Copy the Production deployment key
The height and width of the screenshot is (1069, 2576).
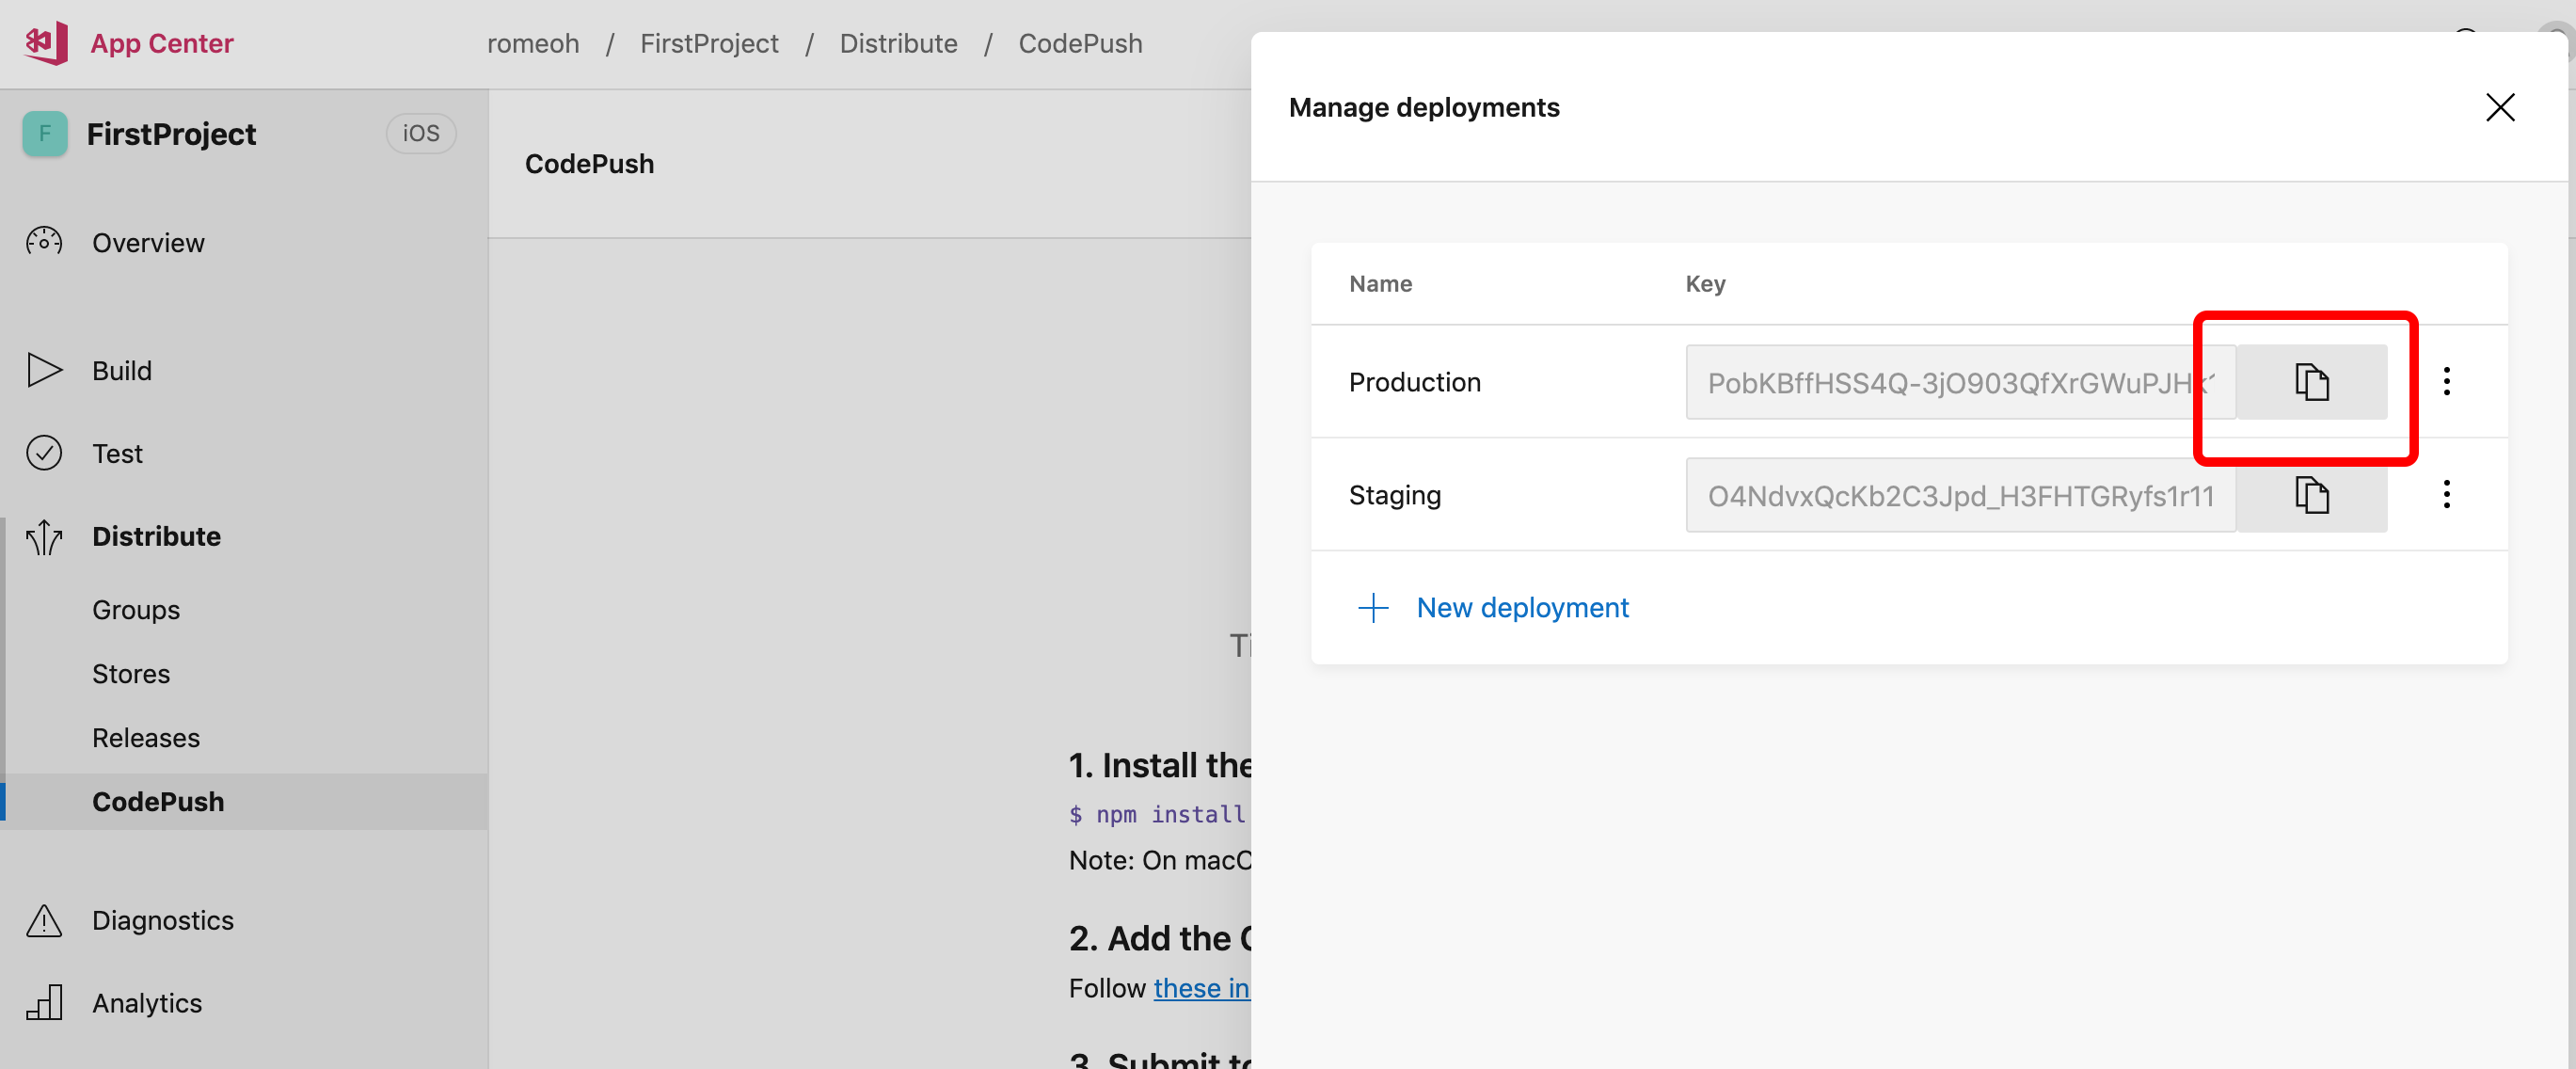(x=2311, y=382)
